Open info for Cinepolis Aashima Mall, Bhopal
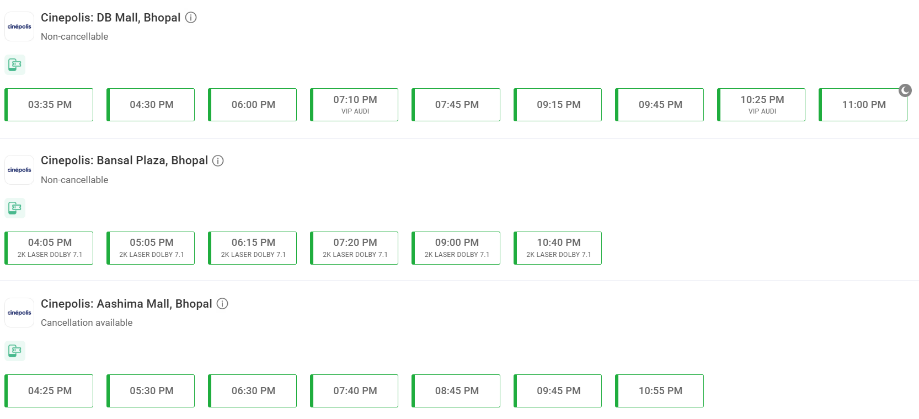Screen dimensions: 919x419 point(222,304)
